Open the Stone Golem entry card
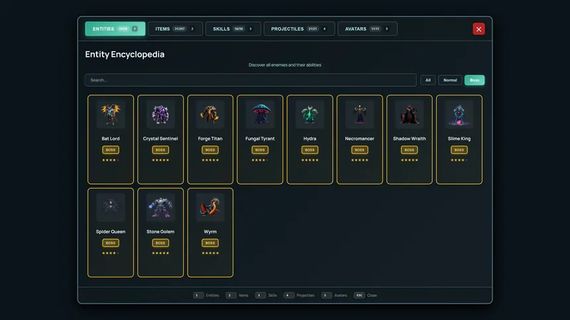 (x=160, y=233)
